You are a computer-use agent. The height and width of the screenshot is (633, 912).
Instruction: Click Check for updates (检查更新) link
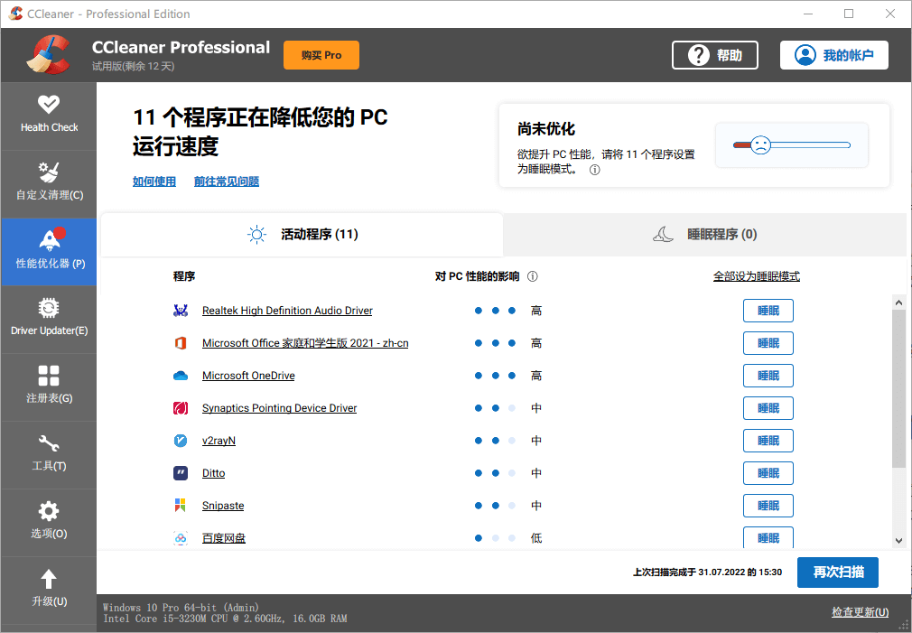coord(860,611)
